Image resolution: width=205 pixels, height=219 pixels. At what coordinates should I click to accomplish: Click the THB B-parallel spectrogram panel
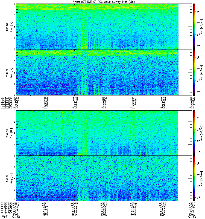(x=104, y=73)
